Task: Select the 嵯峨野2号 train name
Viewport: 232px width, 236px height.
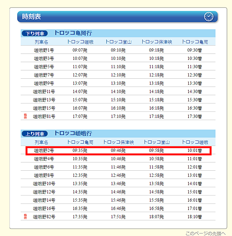Action: pos(44,151)
